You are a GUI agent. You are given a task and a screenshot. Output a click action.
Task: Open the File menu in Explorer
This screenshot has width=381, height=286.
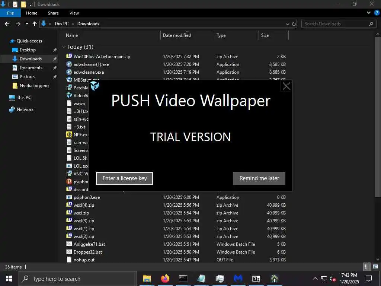click(10, 13)
